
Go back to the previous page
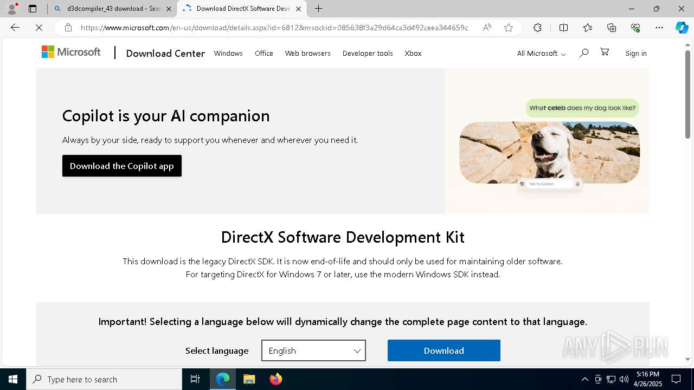click(15, 28)
